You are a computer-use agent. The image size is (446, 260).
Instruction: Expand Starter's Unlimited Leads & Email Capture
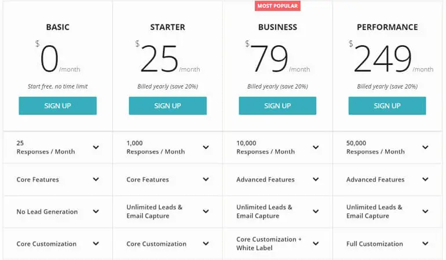pos(206,211)
